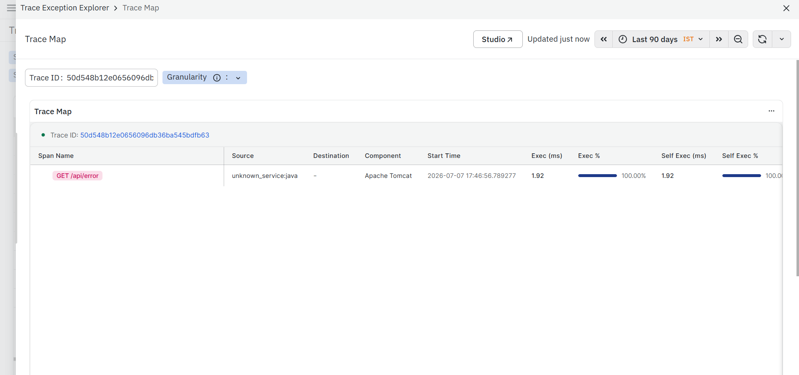
Task: Click the Self Exec % progress bar
Action: (742, 176)
